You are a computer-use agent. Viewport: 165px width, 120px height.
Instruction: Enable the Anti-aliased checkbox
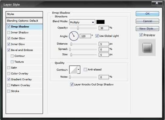[85, 69]
